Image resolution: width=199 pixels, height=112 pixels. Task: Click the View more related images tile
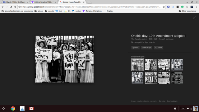pos(177,78)
